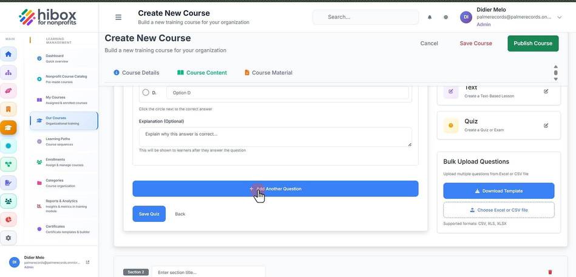
Task: Click the theme settings sun icon
Action: coord(446,17)
